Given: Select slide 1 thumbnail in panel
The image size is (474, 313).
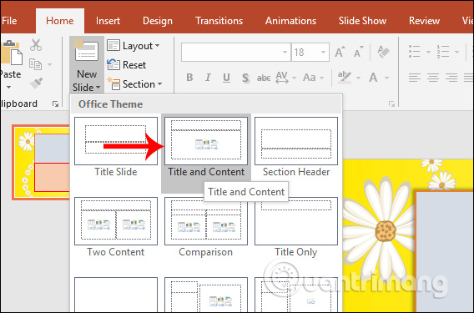Looking at the screenshot, I should pyautogui.click(x=41, y=163).
